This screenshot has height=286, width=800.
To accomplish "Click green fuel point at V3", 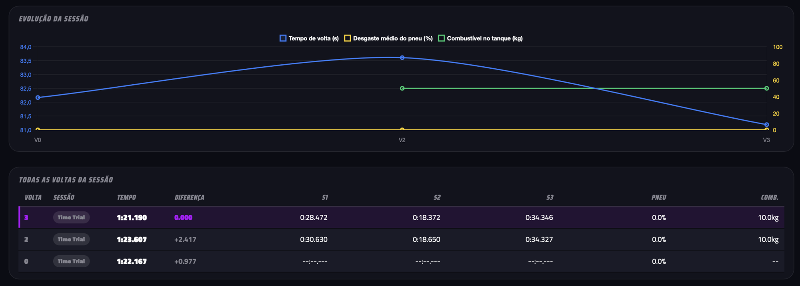I will [766, 88].
